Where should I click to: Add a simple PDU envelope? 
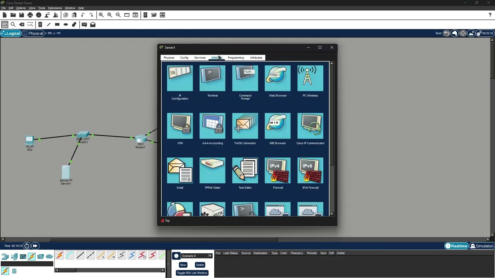84,24
